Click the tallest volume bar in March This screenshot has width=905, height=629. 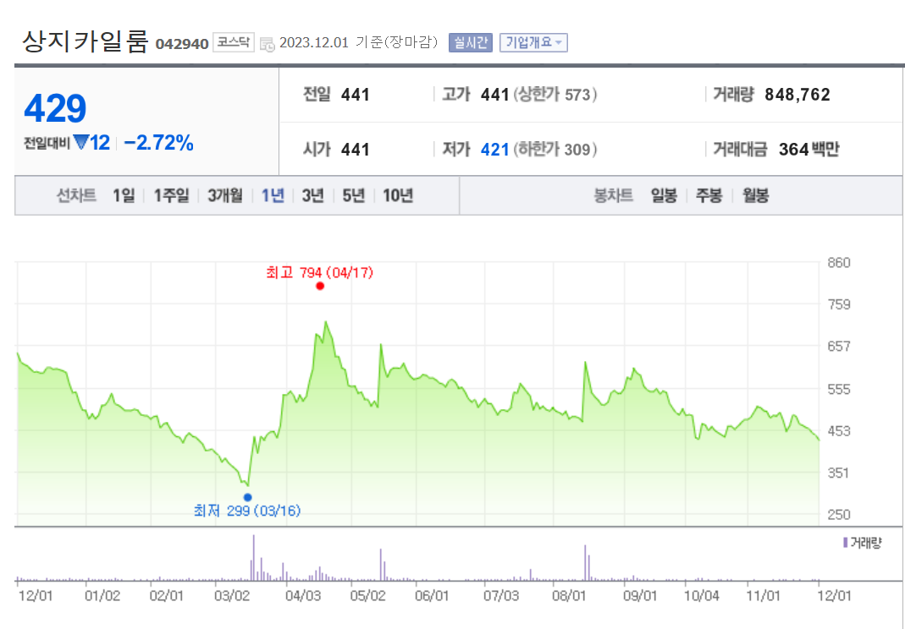[253, 557]
